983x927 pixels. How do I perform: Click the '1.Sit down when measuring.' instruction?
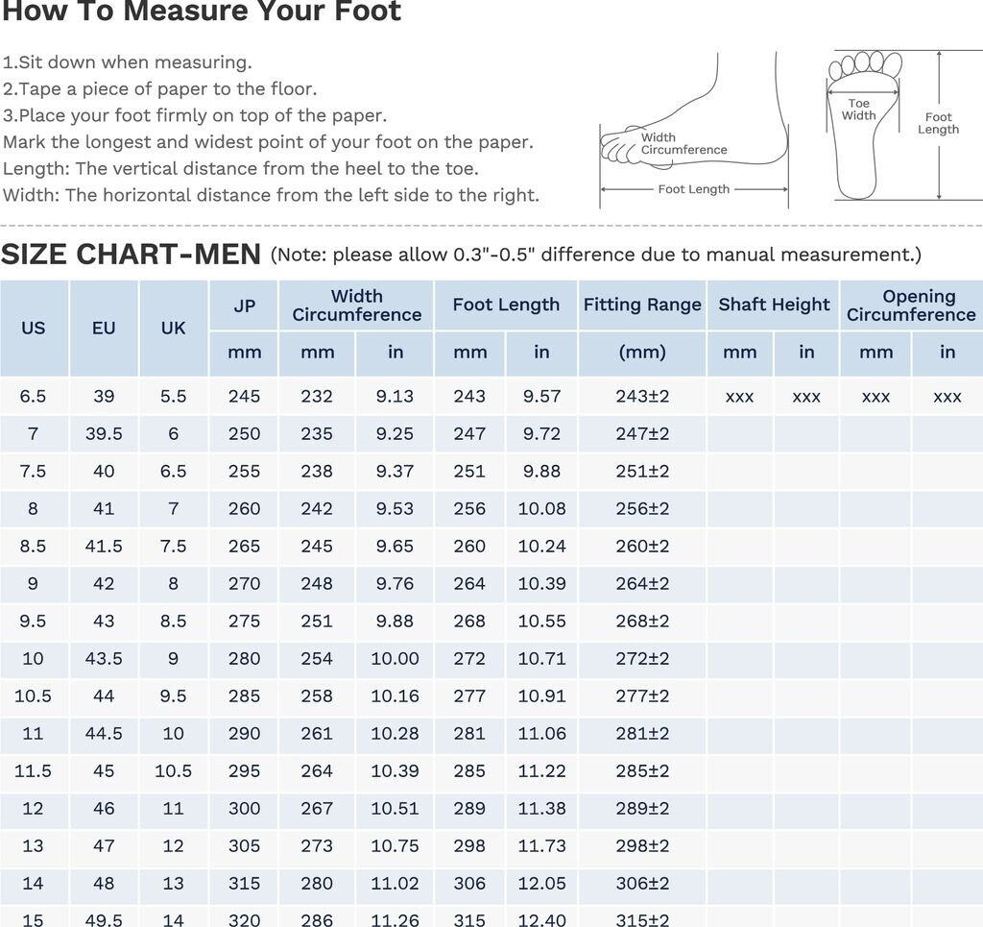(x=128, y=62)
